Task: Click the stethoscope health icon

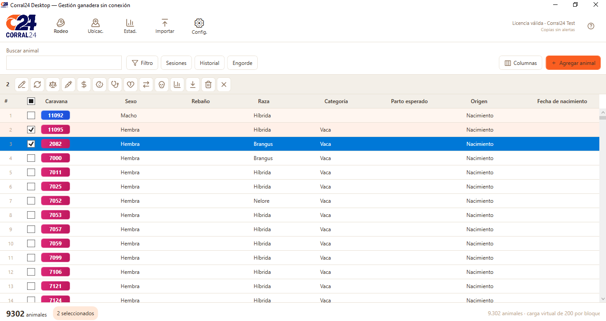Action: point(115,84)
